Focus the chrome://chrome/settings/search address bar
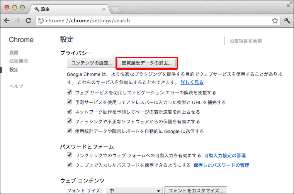 pos(158,20)
